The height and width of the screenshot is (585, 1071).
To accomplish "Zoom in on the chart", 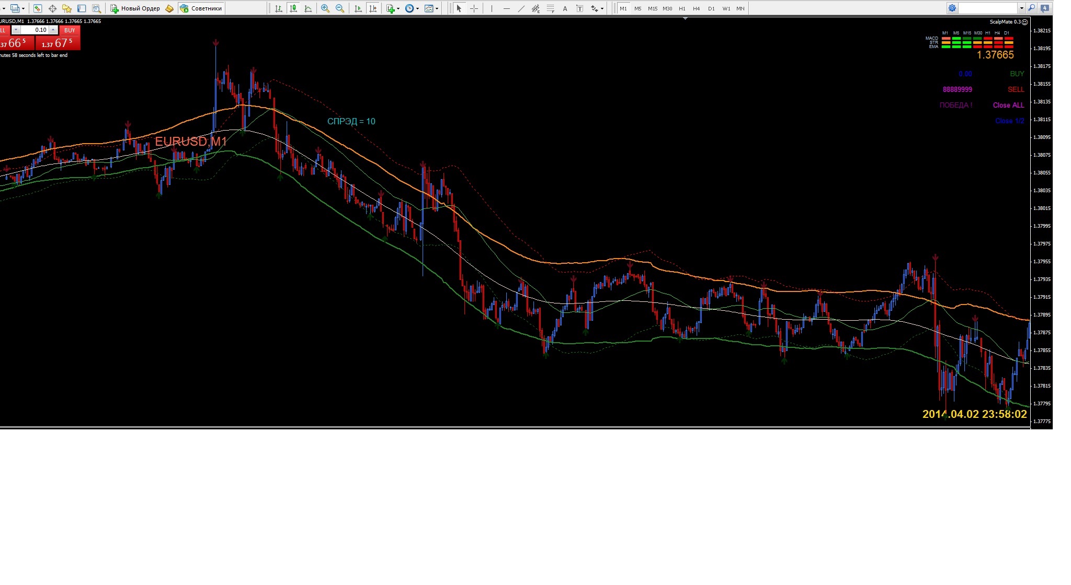I will pos(325,8).
